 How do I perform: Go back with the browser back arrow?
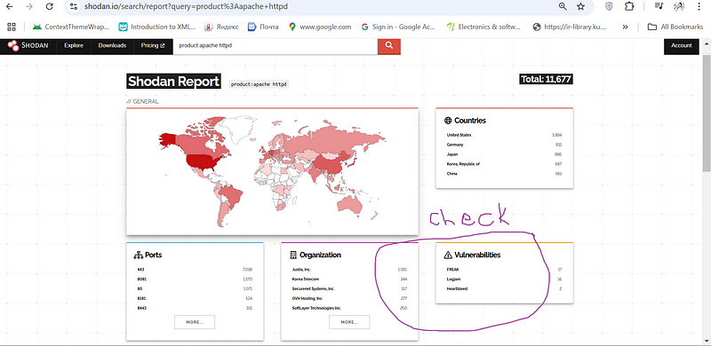[10, 7]
